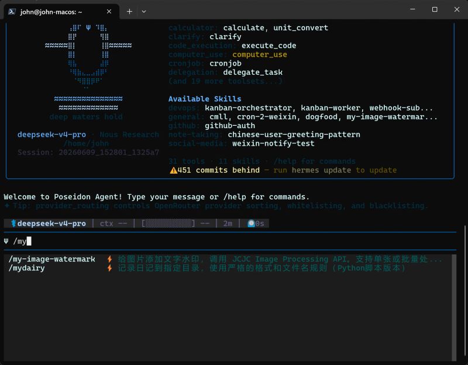The height and width of the screenshot is (365, 468).
Task: Click the clock icon beside 0s
Action: pyautogui.click(x=252, y=223)
